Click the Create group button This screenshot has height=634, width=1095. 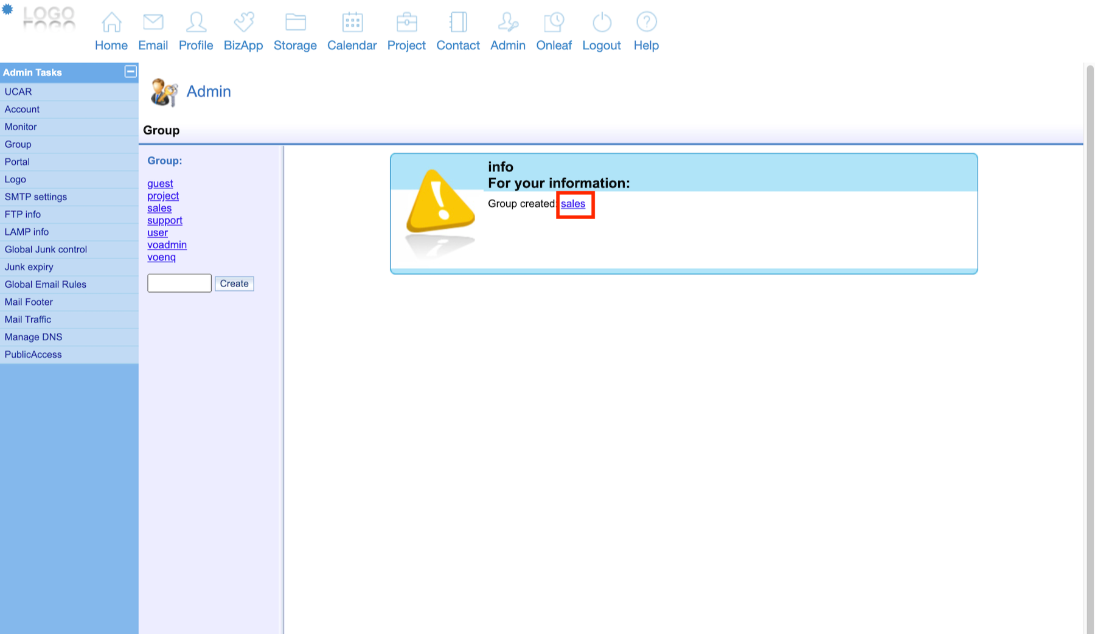(234, 284)
